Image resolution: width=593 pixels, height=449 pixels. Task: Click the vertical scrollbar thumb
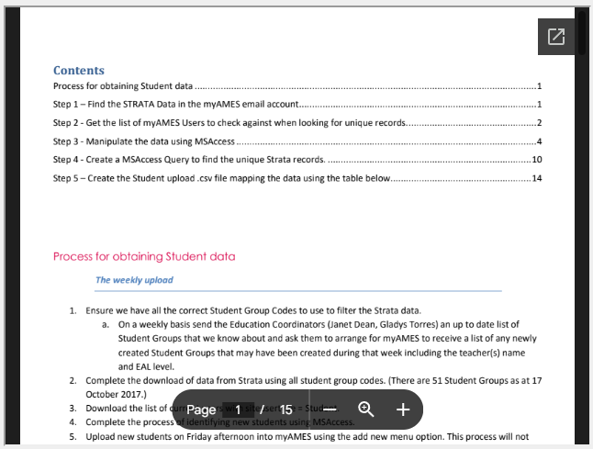coord(581,32)
